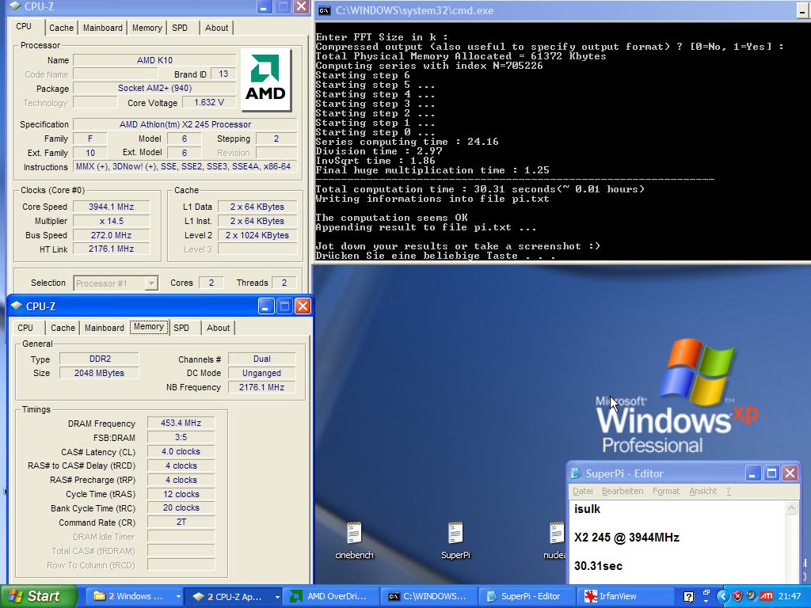Click the Windows Start button
Viewport: 811px width, 608px height.
pyautogui.click(x=37, y=597)
